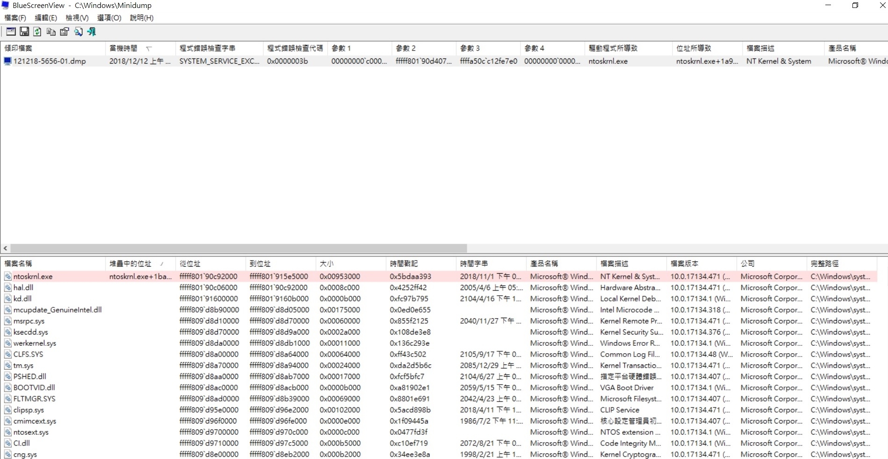Viewport: 888px width, 459px height.
Task: Click the file icon beside ntoskrnl.exe
Action: (x=8, y=276)
